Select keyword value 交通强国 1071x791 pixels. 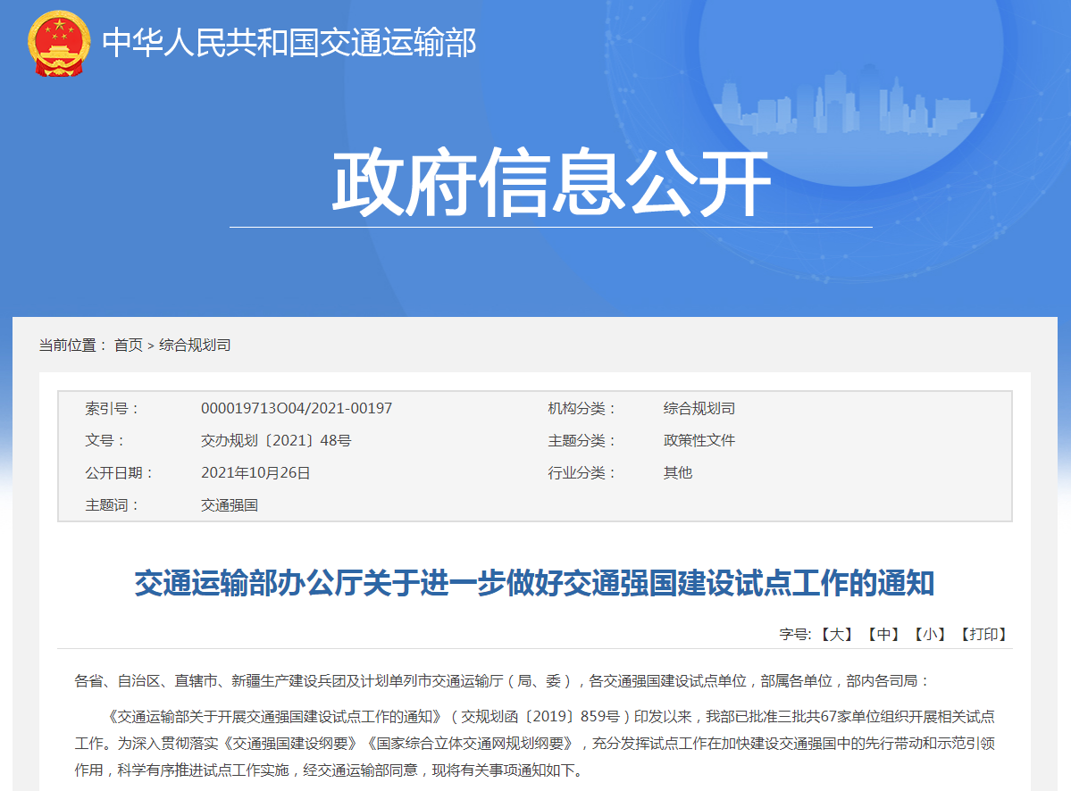click(x=230, y=505)
